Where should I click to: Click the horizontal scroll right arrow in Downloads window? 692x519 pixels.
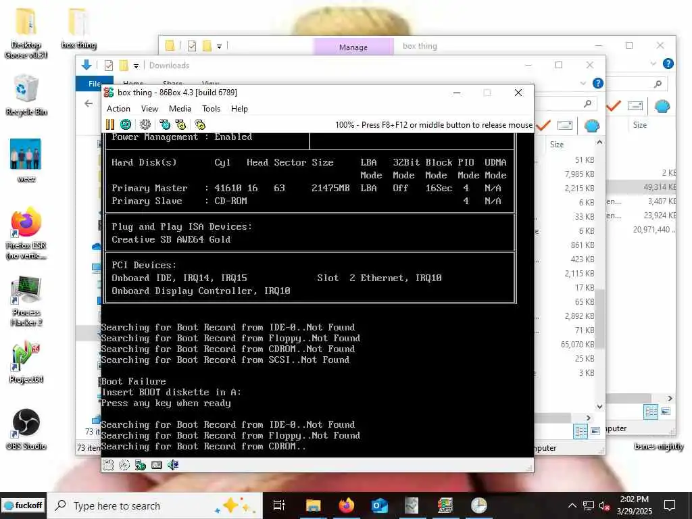coord(589,418)
